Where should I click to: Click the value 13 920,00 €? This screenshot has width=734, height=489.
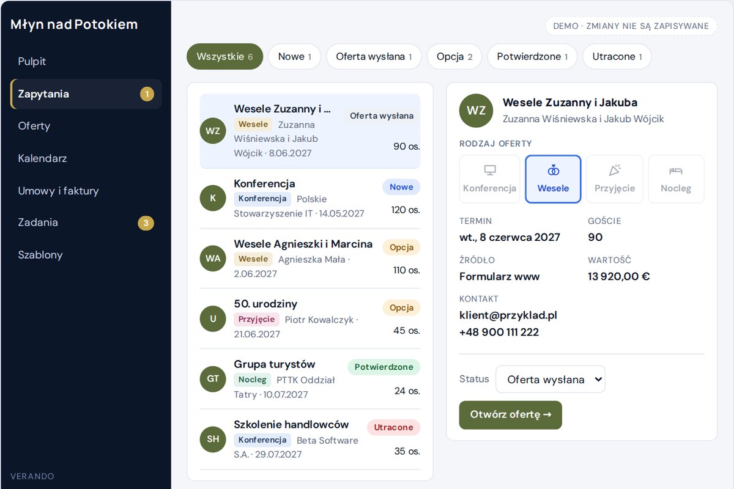click(x=619, y=276)
